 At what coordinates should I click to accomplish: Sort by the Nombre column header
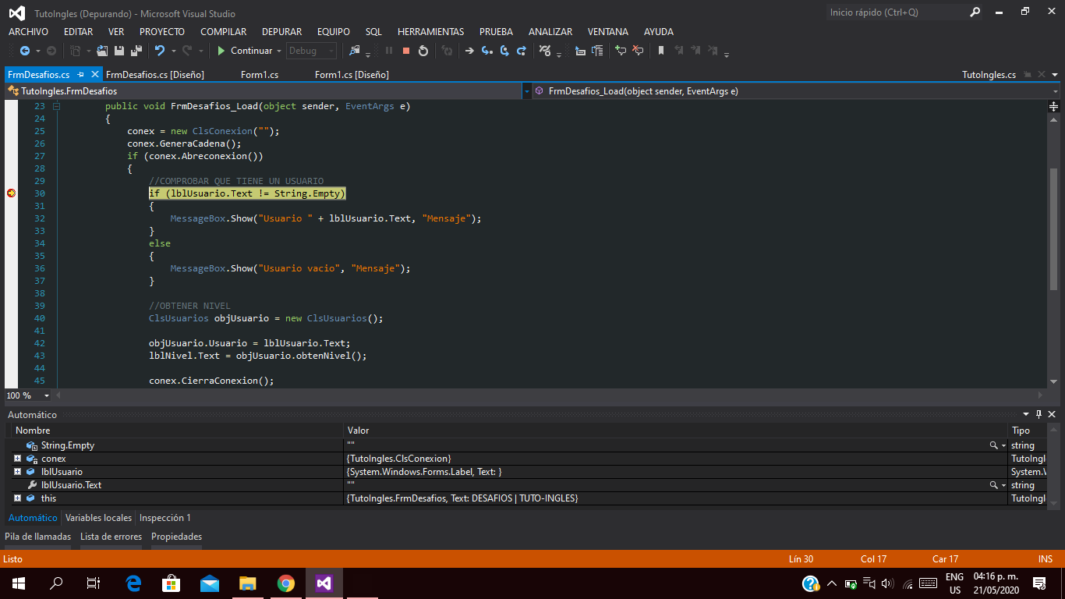pyautogui.click(x=177, y=431)
